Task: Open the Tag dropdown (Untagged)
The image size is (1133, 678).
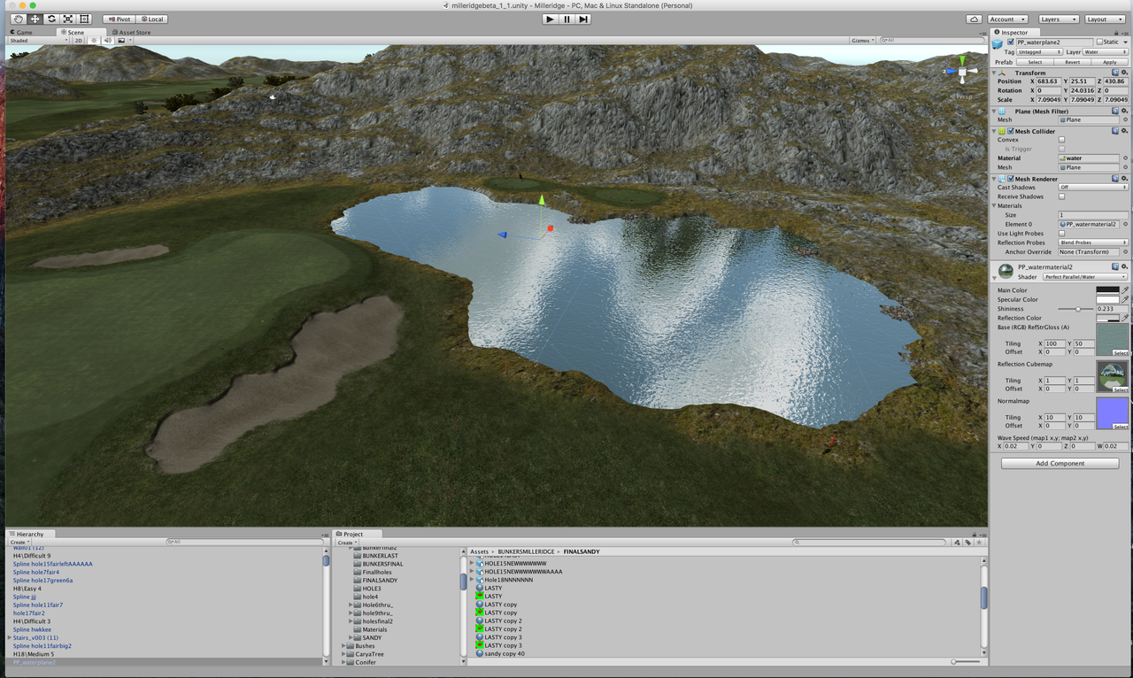Action: (1040, 52)
